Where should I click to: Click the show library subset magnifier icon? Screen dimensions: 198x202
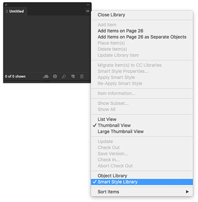tap(64, 77)
